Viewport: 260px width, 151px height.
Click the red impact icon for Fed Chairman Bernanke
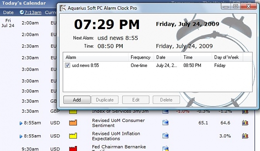point(73,149)
